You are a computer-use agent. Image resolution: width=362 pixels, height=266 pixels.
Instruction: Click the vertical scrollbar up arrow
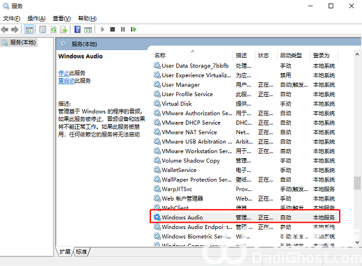[357, 54]
